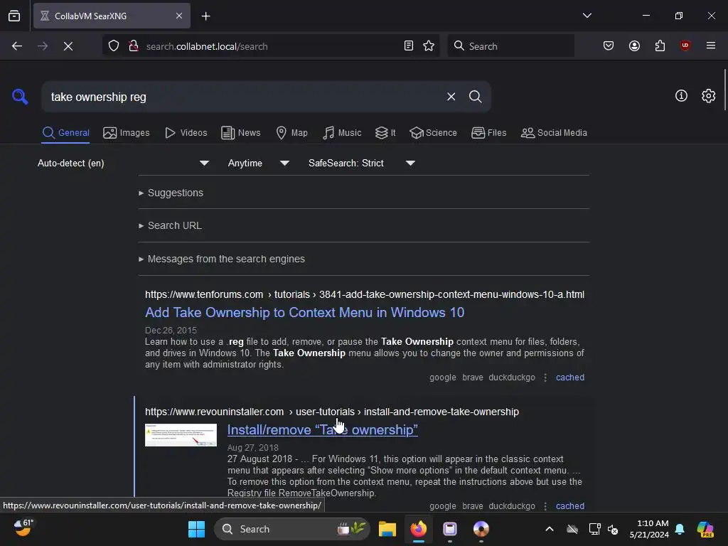Open the taskbar weather widget

(x=23, y=528)
